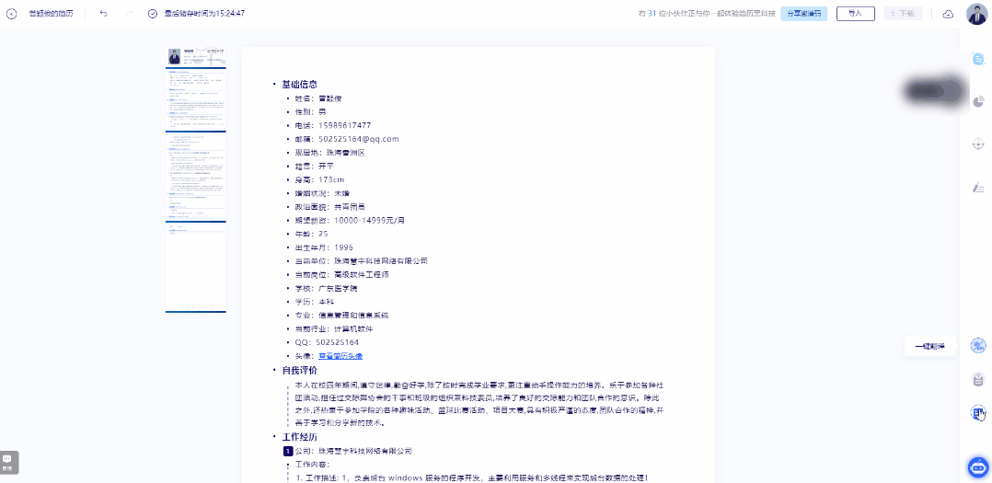Click the 学历 本科 line
The width and height of the screenshot is (992, 483).
click(x=314, y=302)
